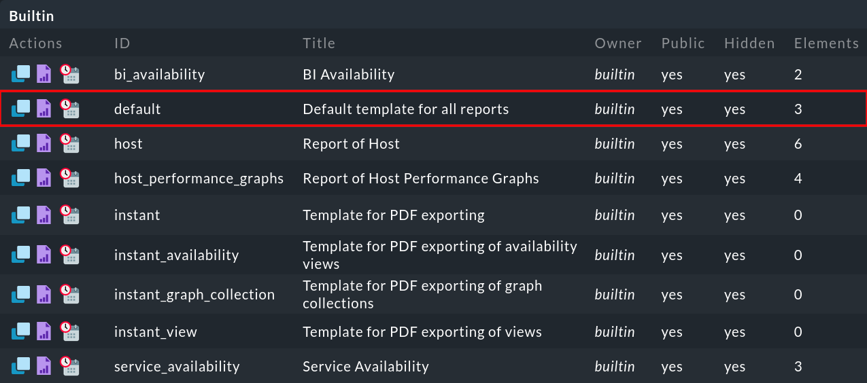Schedule the instant_availability template
Image resolution: width=867 pixels, height=383 pixels.
tap(69, 255)
